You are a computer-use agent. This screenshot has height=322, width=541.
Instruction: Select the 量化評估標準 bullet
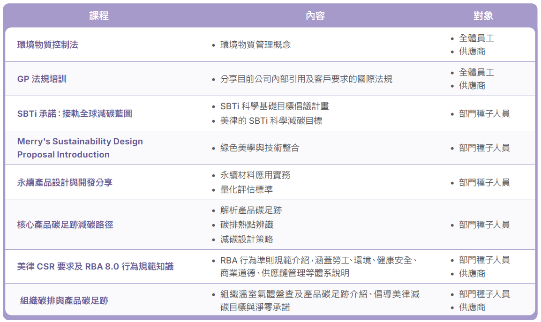point(246,189)
